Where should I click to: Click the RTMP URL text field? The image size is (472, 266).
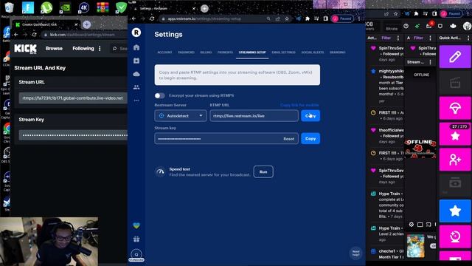254,116
